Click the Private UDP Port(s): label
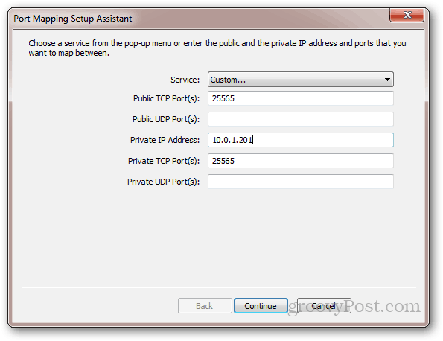This screenshot has width=443, height=341. (163, 182)
